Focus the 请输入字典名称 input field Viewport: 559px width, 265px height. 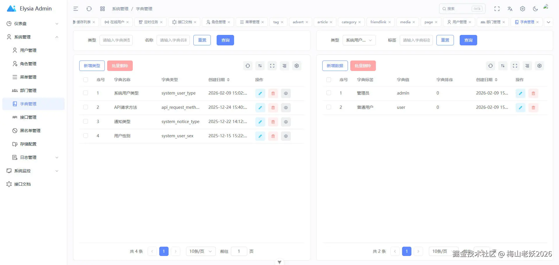coord(173,40)
